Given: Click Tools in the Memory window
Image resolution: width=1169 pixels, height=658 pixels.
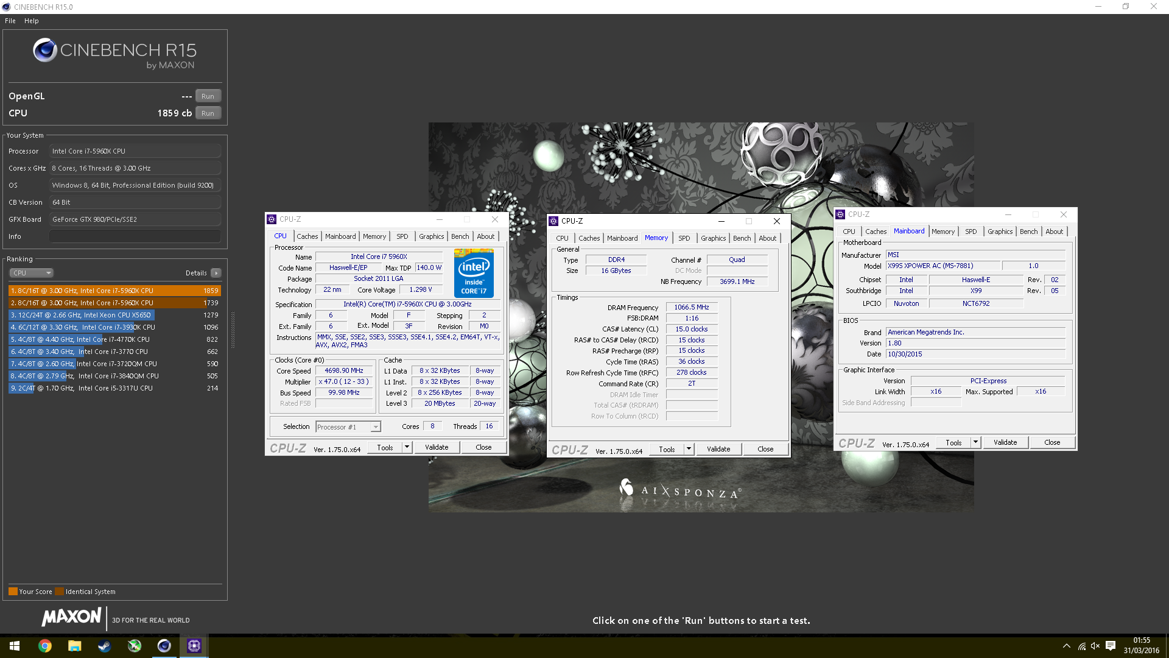Looking at the screenshot, I should pos(667,449).
